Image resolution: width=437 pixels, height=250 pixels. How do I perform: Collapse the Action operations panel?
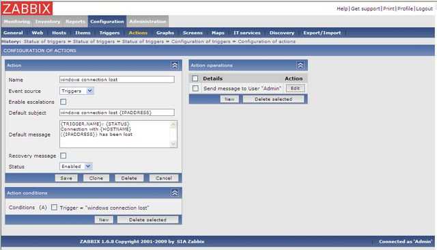tap(300, 65)
